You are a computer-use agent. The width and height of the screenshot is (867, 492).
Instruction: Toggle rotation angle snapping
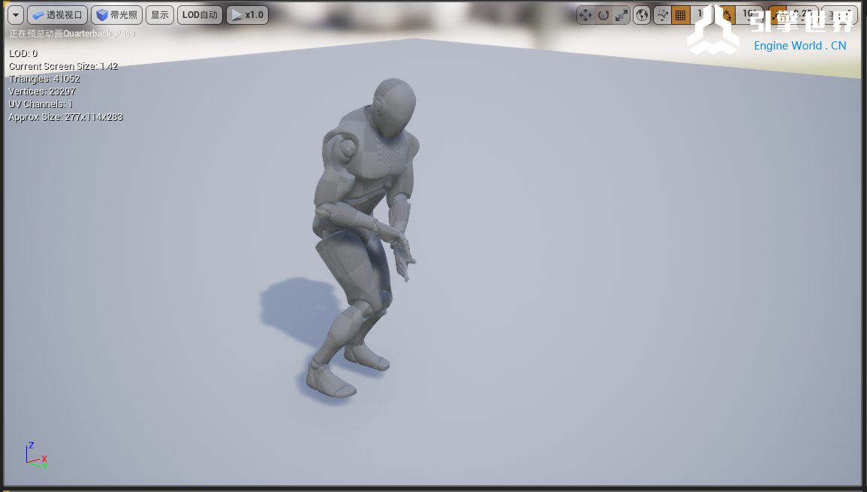click(727, 15)
